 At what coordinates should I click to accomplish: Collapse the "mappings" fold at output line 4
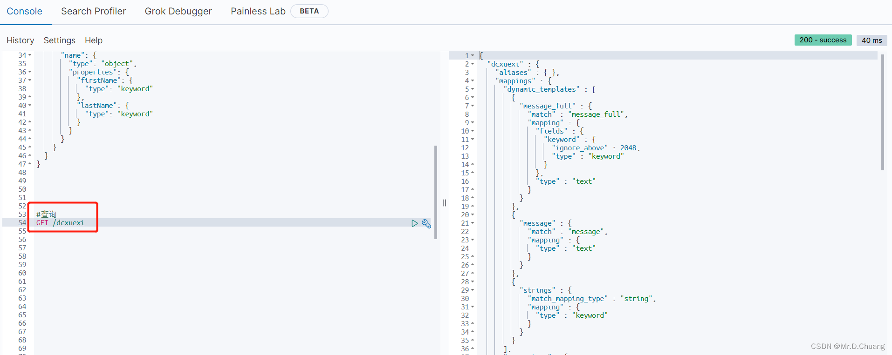(473, 80)
